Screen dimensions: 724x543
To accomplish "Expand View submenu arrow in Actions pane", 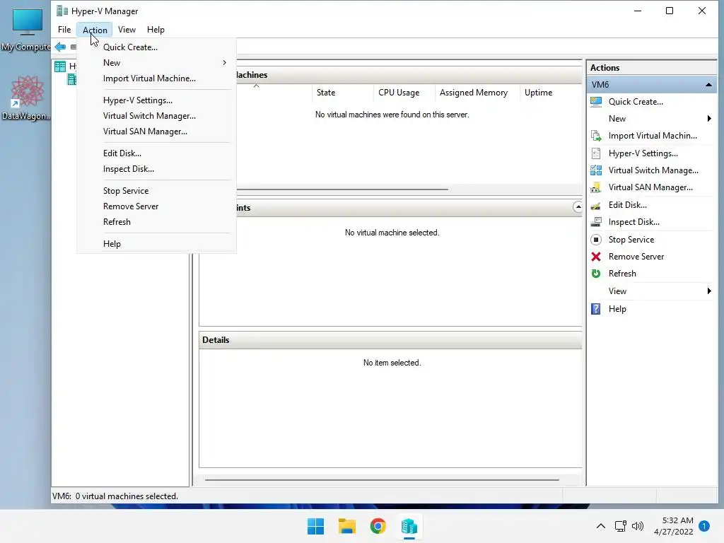I will (x=709, y=291).
